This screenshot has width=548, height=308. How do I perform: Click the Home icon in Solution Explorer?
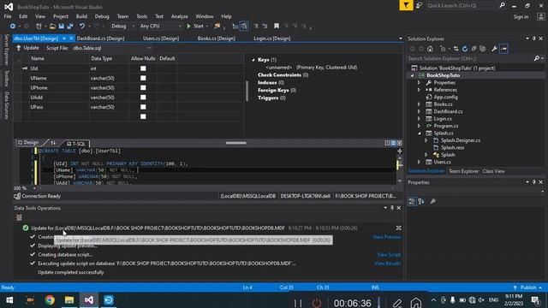pyautogui.click(x=430, y=49)
